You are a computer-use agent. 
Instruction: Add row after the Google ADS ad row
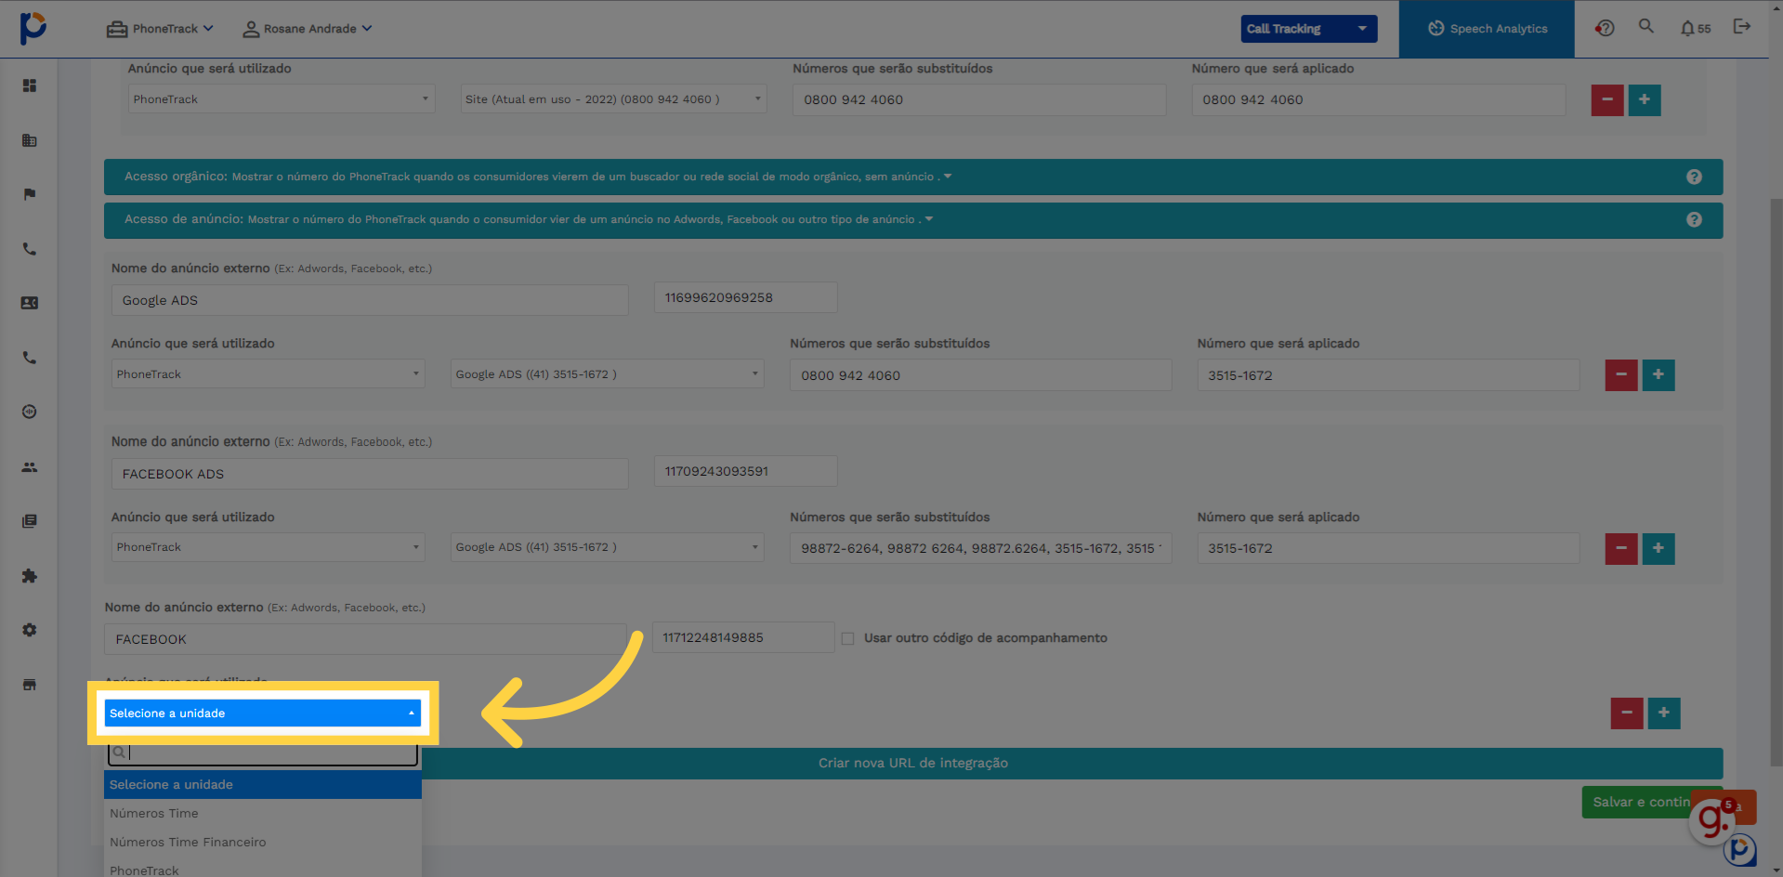click(1658, 375)
